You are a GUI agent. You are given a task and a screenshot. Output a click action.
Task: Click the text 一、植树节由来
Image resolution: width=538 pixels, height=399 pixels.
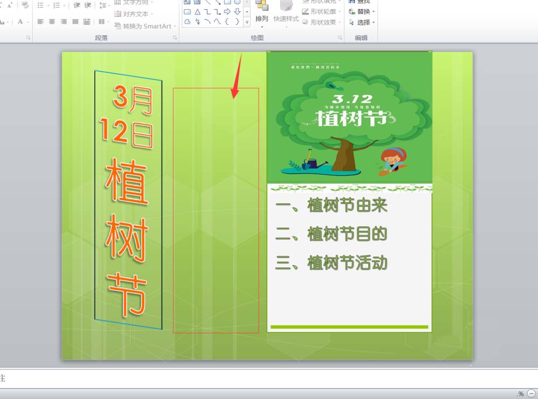tap(331, 205)
